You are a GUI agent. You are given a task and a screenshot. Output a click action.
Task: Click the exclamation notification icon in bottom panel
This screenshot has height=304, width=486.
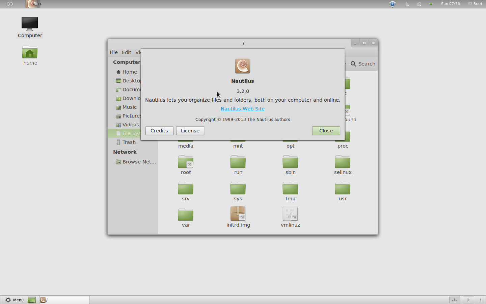(481, 300)
